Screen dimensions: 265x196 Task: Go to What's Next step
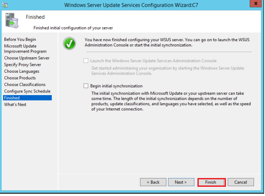pyautogui.click(x=15, y=105)
